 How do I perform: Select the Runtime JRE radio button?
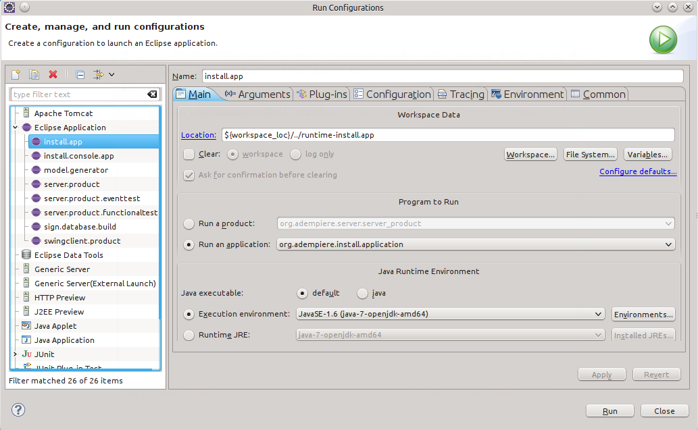(x=189, y=335)
